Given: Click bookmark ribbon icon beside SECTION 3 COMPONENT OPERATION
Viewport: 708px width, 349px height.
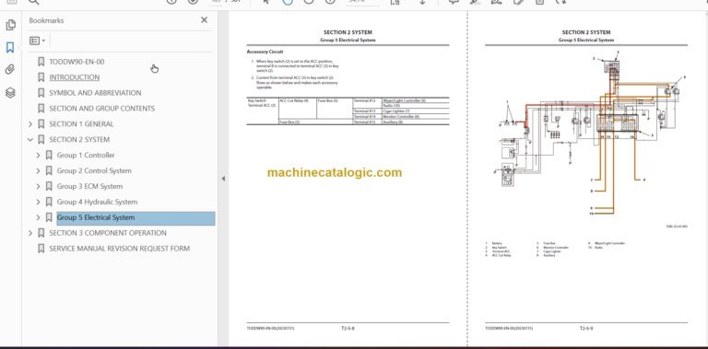Looking at the screenshot, I should [x=41, y=233].
